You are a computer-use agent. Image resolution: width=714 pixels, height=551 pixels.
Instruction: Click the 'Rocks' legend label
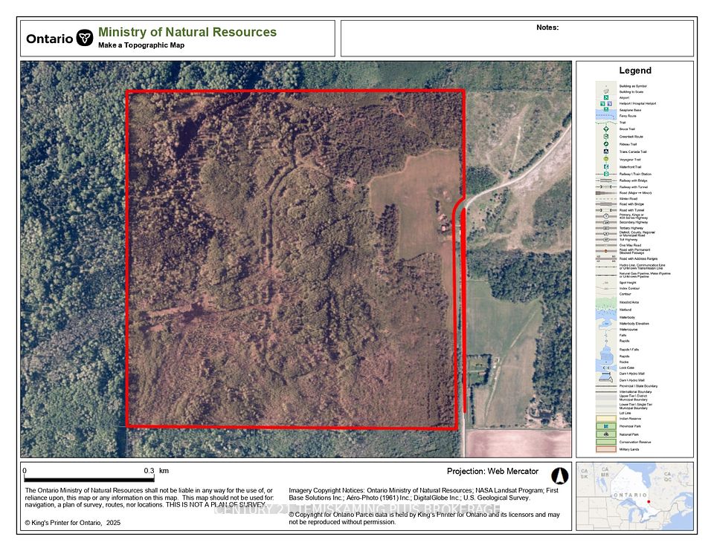pyautogui.click(x=624, y=362)
